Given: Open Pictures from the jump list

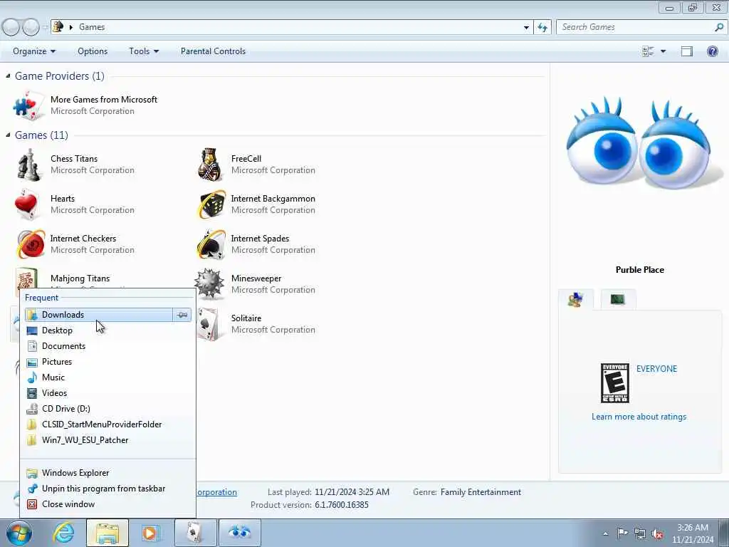Looking at the screenshot, I should point(108,361).
